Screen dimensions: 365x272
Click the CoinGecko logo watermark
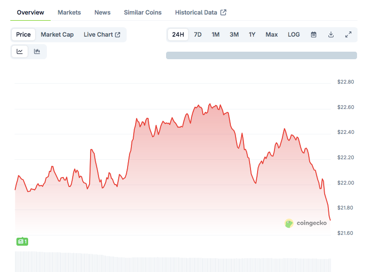click(x=305, y=224)
